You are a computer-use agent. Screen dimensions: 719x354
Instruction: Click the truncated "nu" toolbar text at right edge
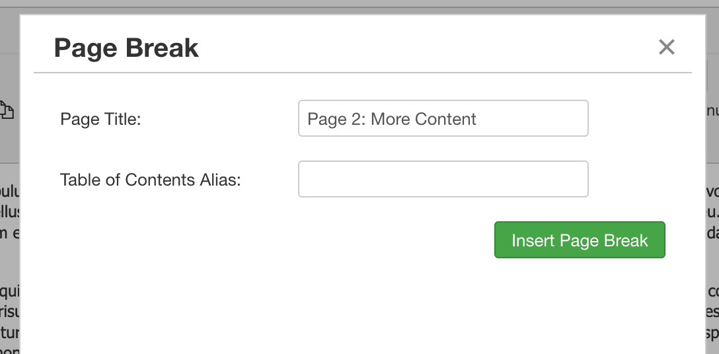pos(713,110)
